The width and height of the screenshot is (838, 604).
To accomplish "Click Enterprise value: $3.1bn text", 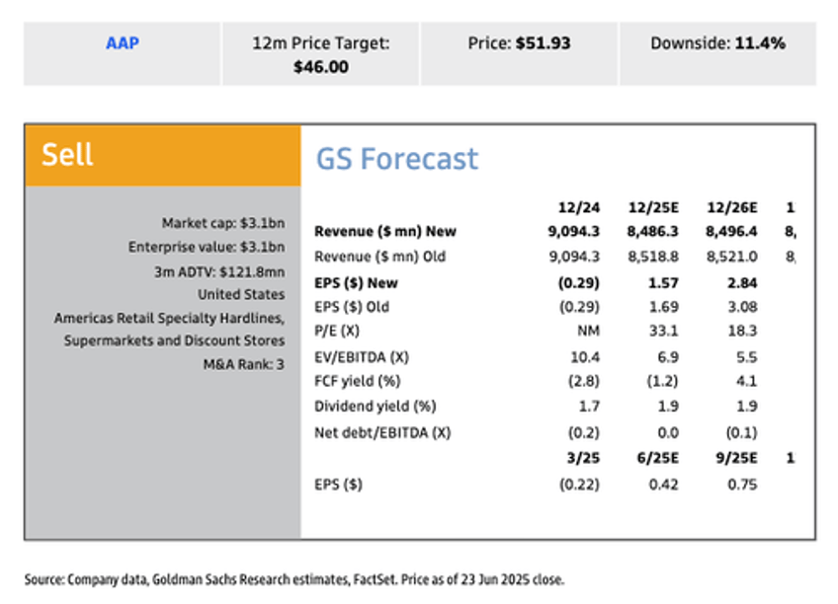I will click(207, 247).
